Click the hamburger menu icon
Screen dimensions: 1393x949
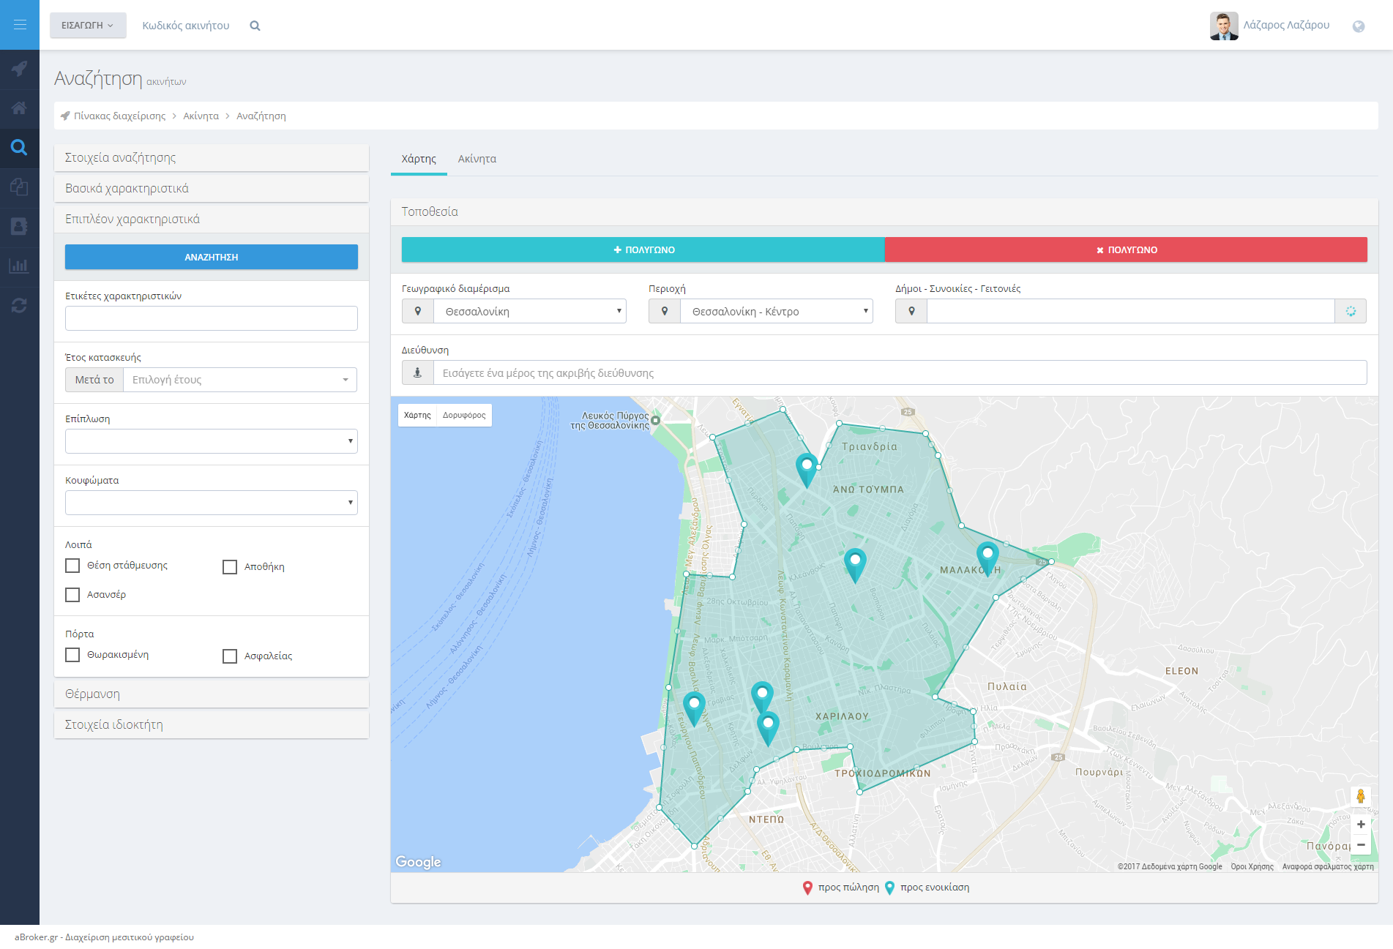[20, 25]
